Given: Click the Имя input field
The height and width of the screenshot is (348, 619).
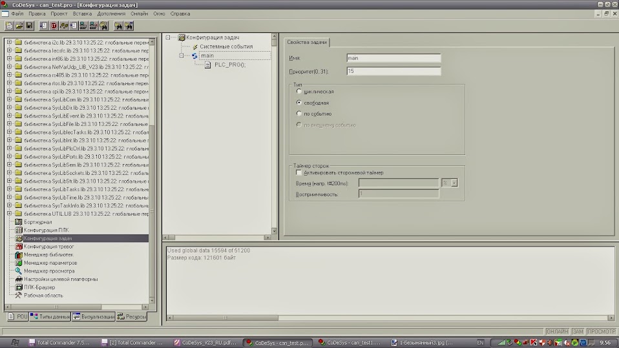Looking at the screenshot, I should click(x=393, y=58).
